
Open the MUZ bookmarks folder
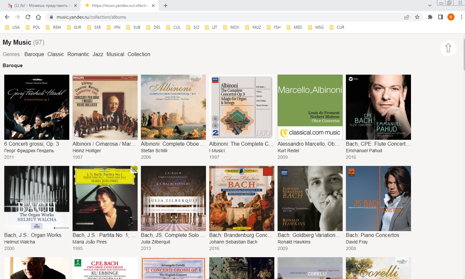[x=253, y=27]
